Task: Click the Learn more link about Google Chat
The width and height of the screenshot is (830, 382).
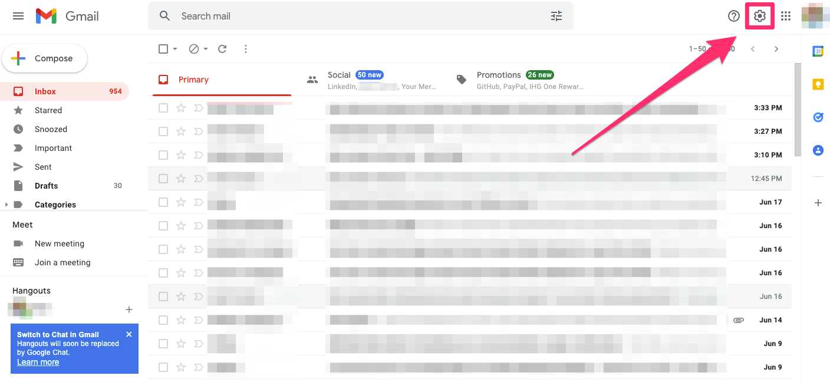Action: tap(38, 362)
